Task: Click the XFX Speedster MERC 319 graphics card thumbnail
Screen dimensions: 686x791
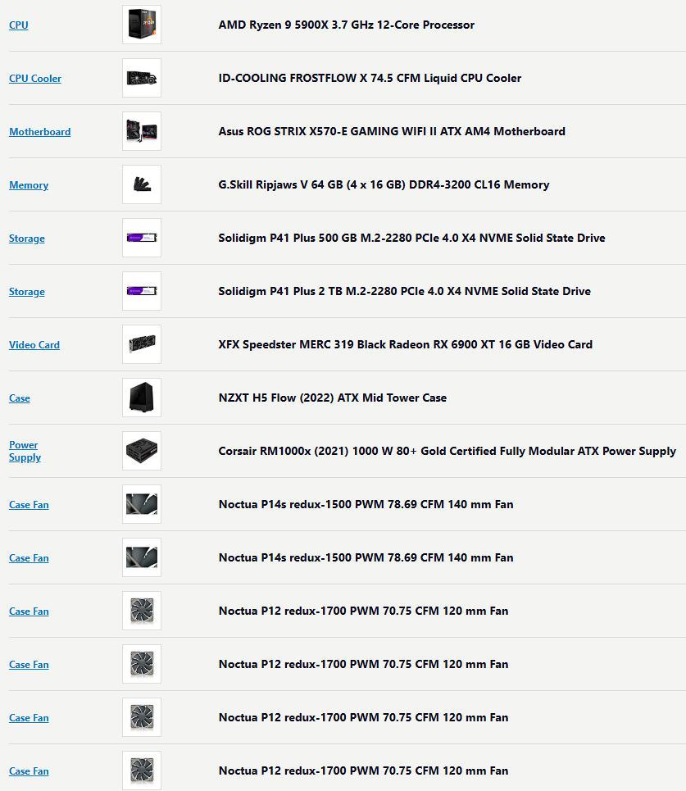Action: coord(142,344)
